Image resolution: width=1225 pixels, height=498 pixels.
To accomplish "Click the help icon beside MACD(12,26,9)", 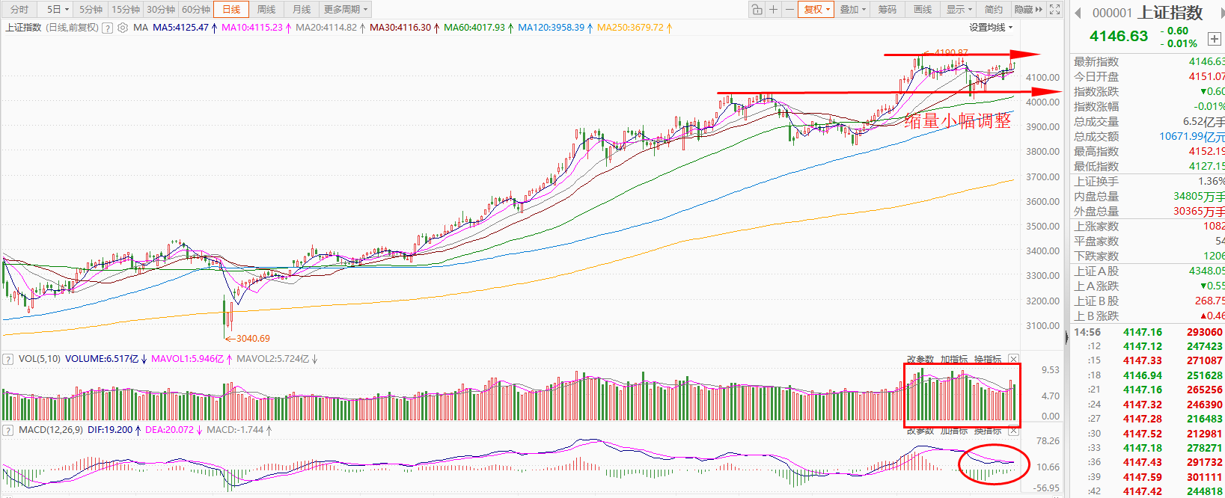I will pos(8,430).
